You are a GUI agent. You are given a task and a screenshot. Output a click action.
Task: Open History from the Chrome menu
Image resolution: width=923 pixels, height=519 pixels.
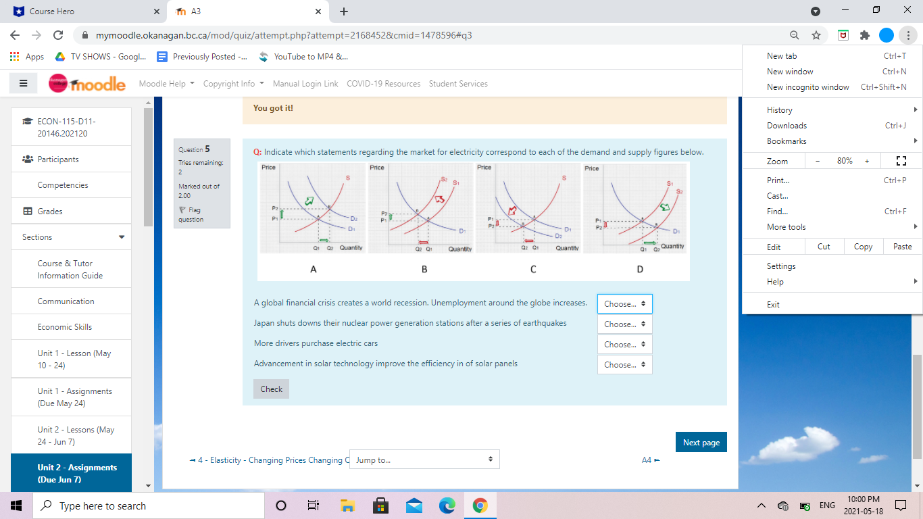(832, 110)
